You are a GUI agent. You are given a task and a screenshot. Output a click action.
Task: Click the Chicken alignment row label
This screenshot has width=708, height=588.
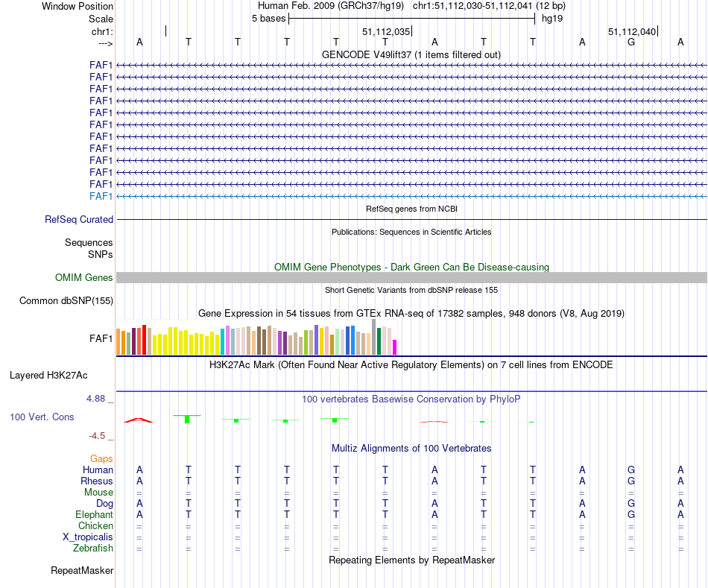pyautogui.click(x=95, y=525)
